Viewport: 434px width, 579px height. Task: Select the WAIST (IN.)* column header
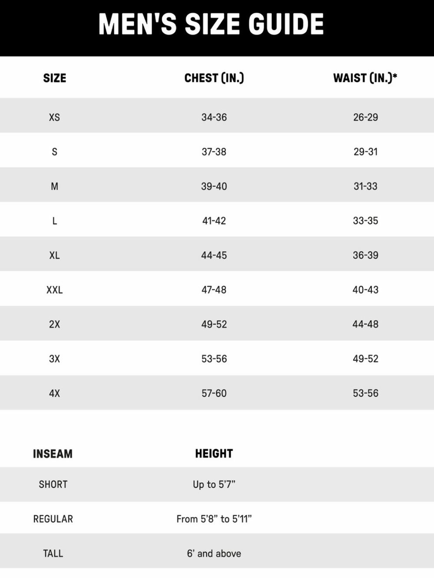pos(365,78)
